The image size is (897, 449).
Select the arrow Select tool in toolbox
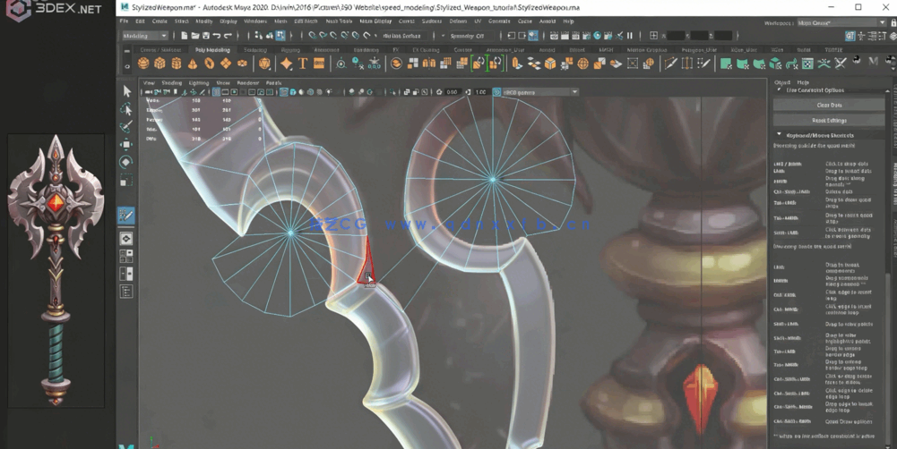coord(126,91)
